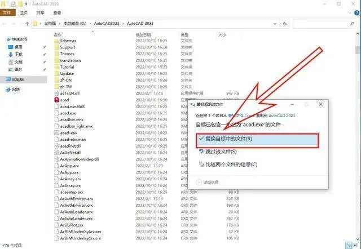The height and width of the screenshot is (249, 361).
Task: Click the back navigation arrow
Action: point(5,24)
